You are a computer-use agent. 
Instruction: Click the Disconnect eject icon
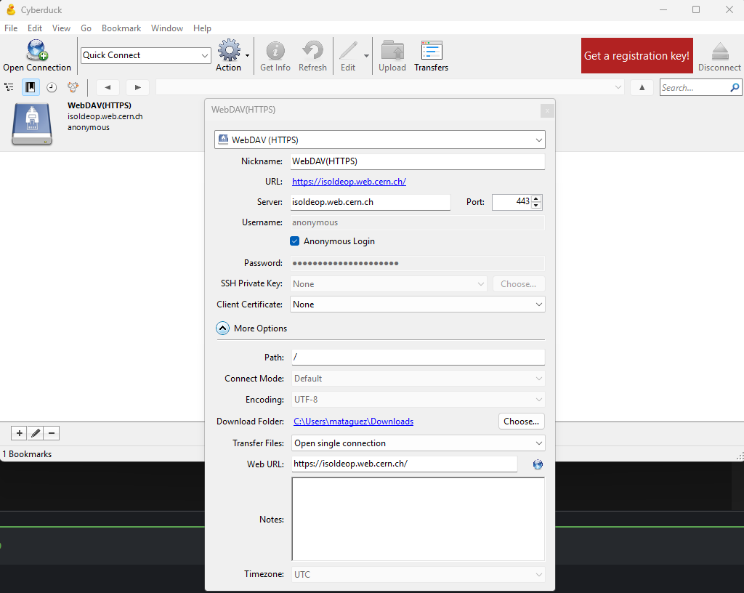click(x=719, y=51)
